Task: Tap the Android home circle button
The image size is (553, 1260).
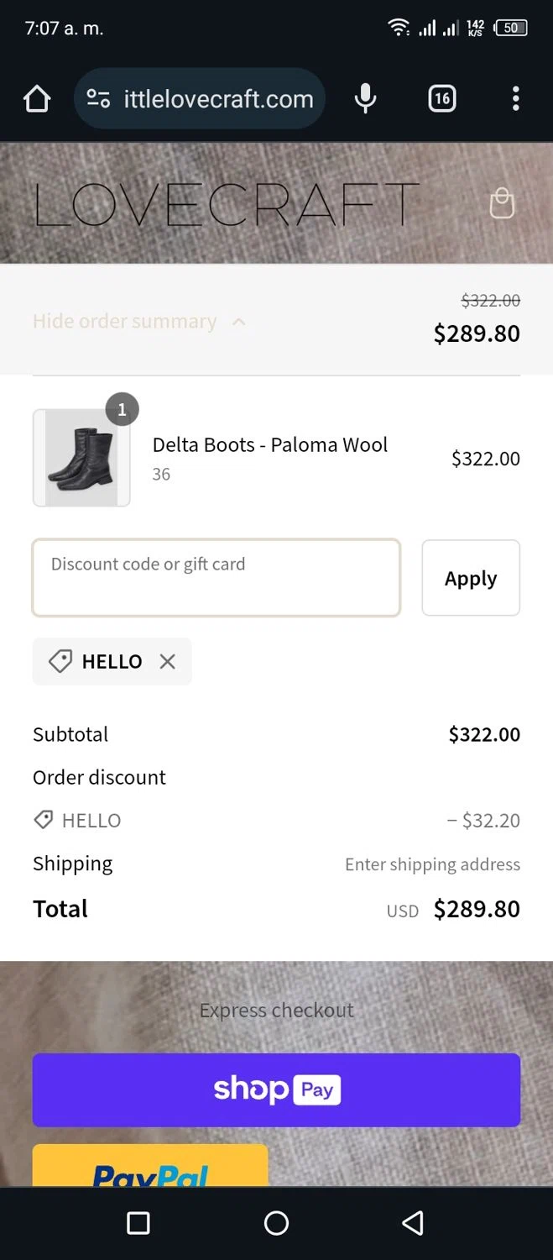Action: point(276,1223)
